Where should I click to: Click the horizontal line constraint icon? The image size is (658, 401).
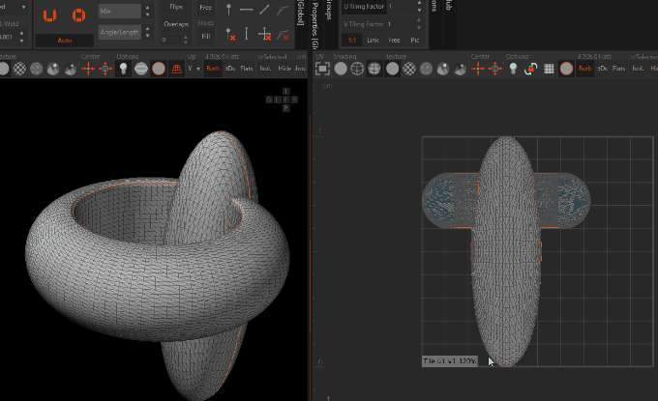click(x=247, y=10)
